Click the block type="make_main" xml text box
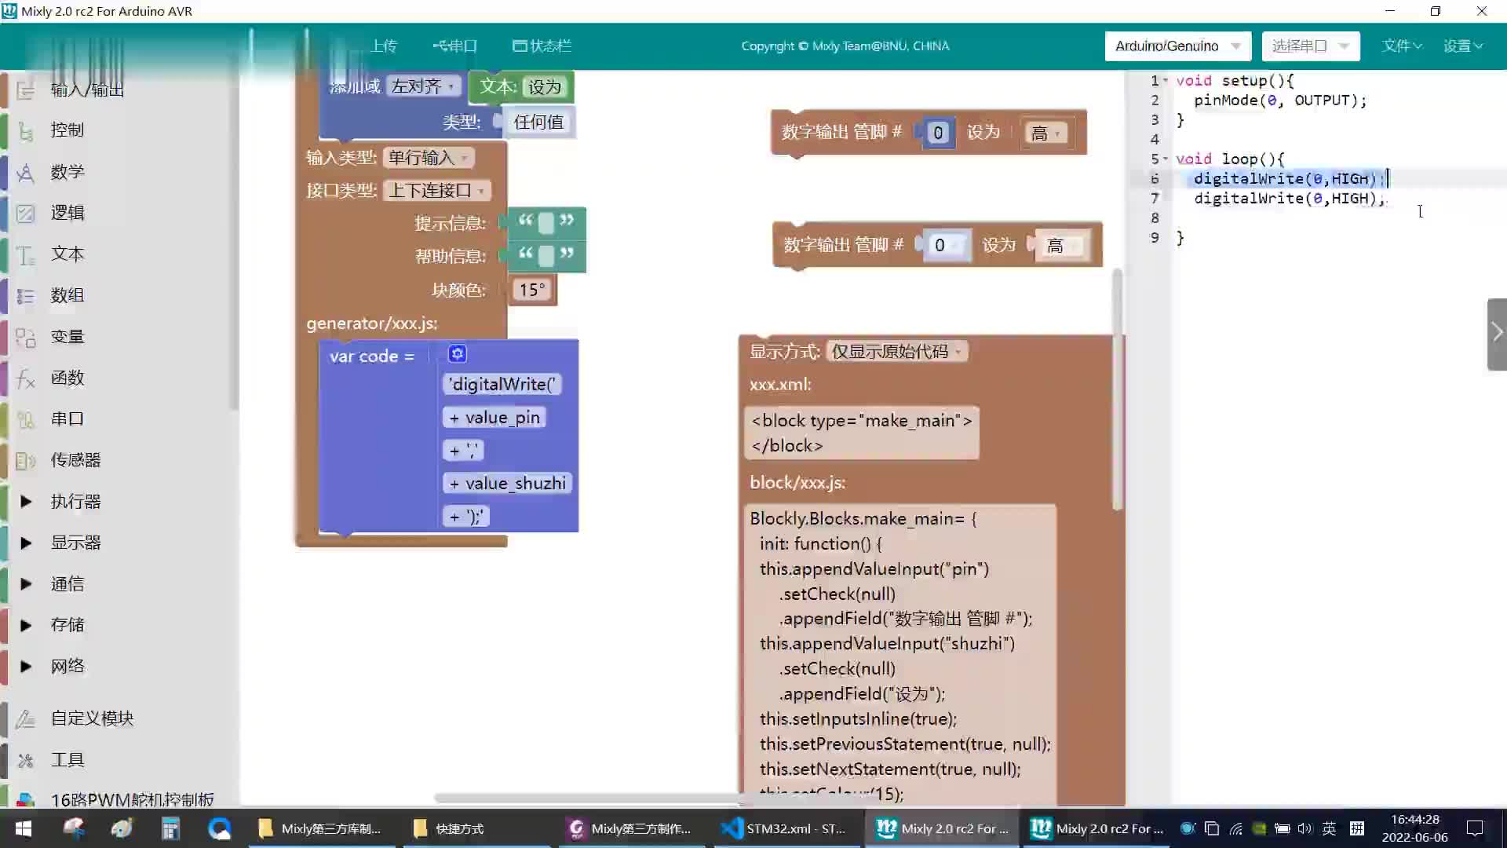 [862, 433]
